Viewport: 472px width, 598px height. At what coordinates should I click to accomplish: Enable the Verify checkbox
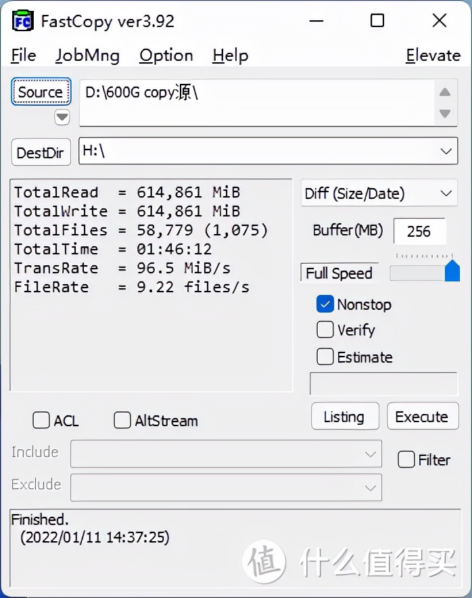pyautogui.click(x=325, y=329)
